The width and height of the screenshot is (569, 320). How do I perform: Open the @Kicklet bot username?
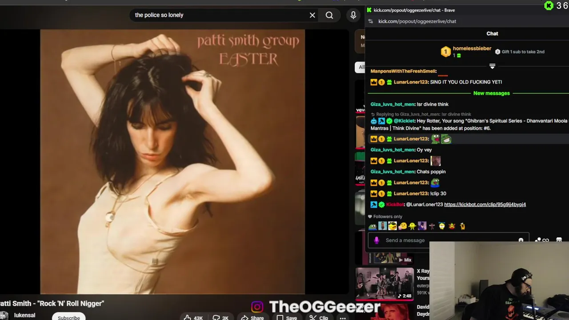(404, 121)
